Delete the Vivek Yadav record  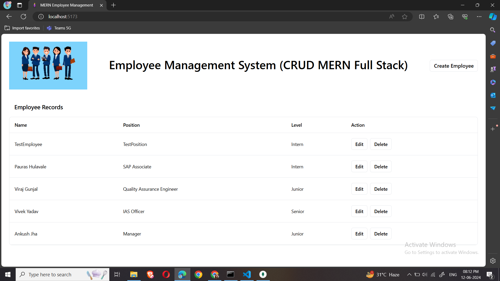pyautogui.click(x=380, y=211)
